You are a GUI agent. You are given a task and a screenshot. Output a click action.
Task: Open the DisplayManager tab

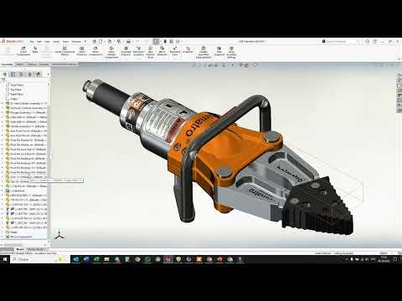point(39,74)
